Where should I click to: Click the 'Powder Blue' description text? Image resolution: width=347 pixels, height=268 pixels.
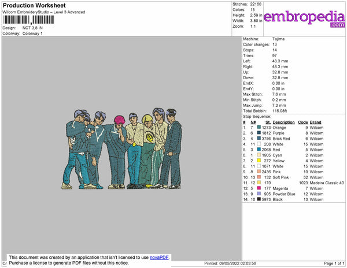284,194
